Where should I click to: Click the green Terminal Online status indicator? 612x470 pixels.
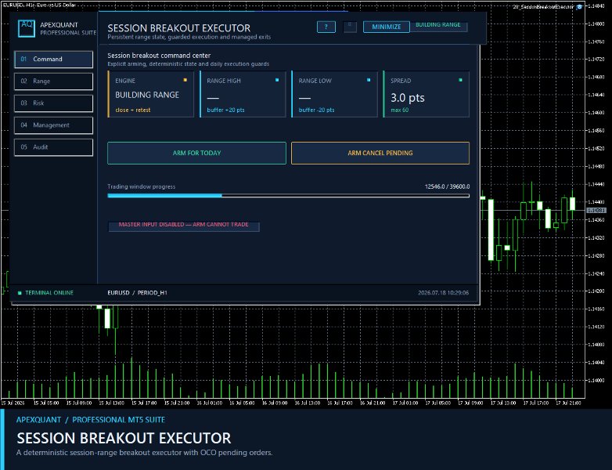click(45, 293)
